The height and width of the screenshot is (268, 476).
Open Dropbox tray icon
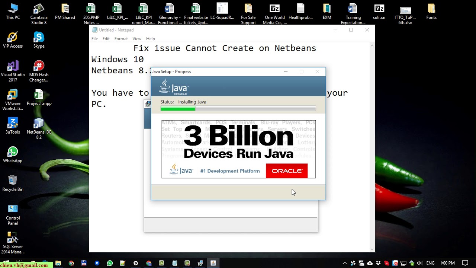[378, 263]
